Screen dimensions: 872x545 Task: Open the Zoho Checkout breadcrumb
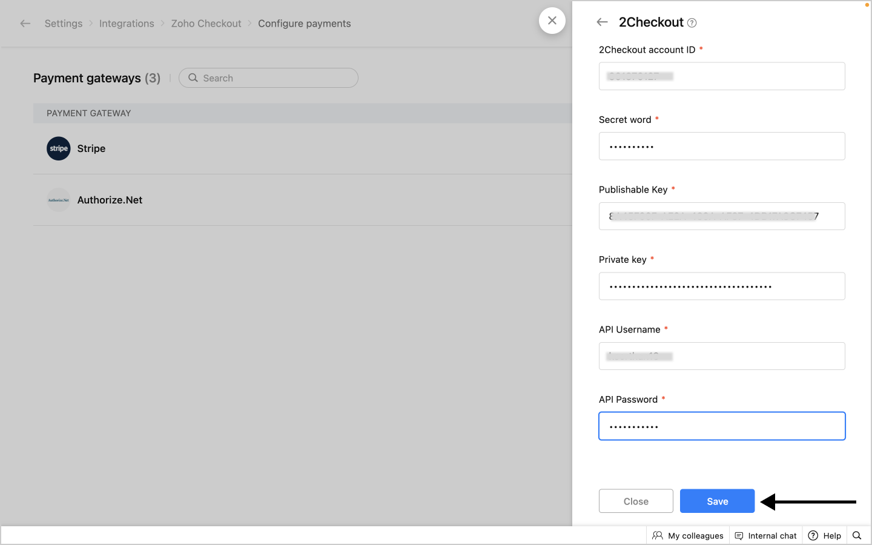tap(206, 24)
